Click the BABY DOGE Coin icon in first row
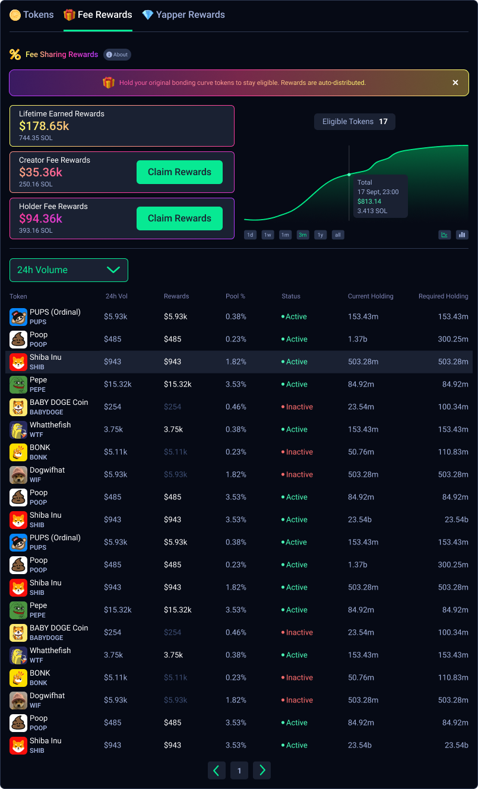The height and width of the screenshot is (789, 478). [x=18, y=407]
